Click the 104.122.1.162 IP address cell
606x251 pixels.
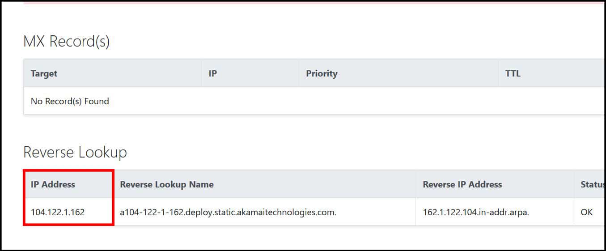tap(57, 212)
